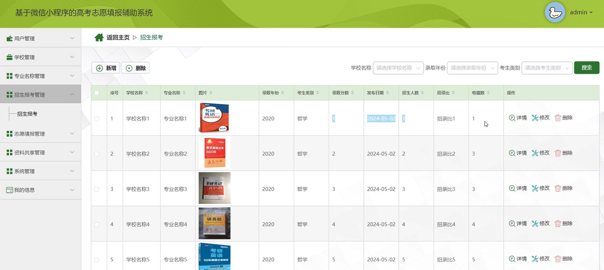This screenshot has height=270, width=604.
Task: Open the 讲真题 book image in row 4
Action: pyautogui.click(x=214, y=223)
